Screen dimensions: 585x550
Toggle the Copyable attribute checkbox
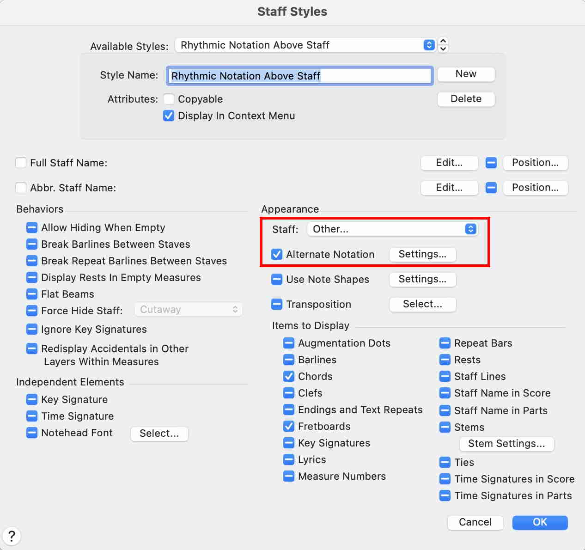[169, 99]
